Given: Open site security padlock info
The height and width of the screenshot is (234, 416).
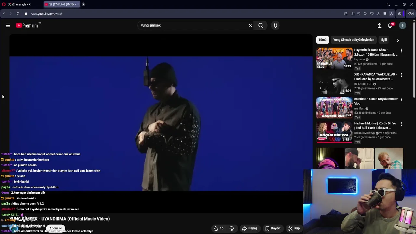Looking at the screenshot, I should click(26, 14).
